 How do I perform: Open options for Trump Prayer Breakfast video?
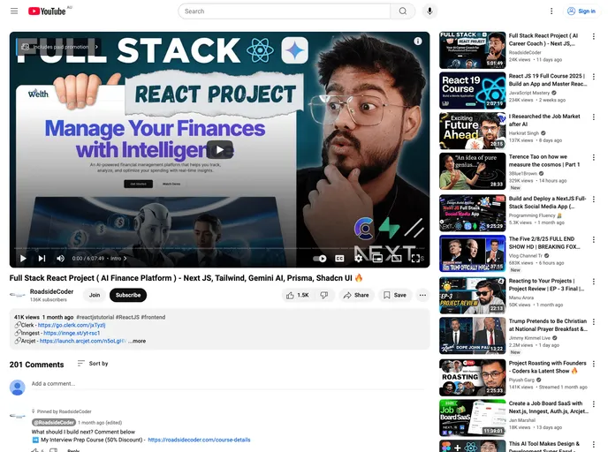click(x=593, y=322)
